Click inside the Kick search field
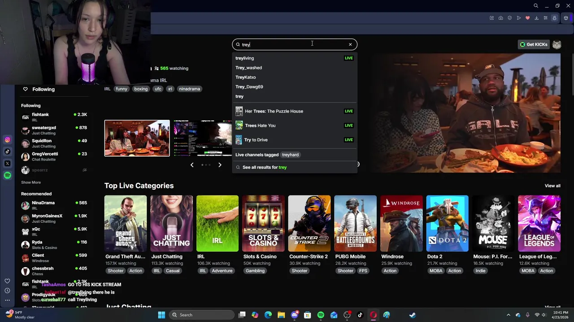Viewport: 574px width, 322px height. point(294,44)
